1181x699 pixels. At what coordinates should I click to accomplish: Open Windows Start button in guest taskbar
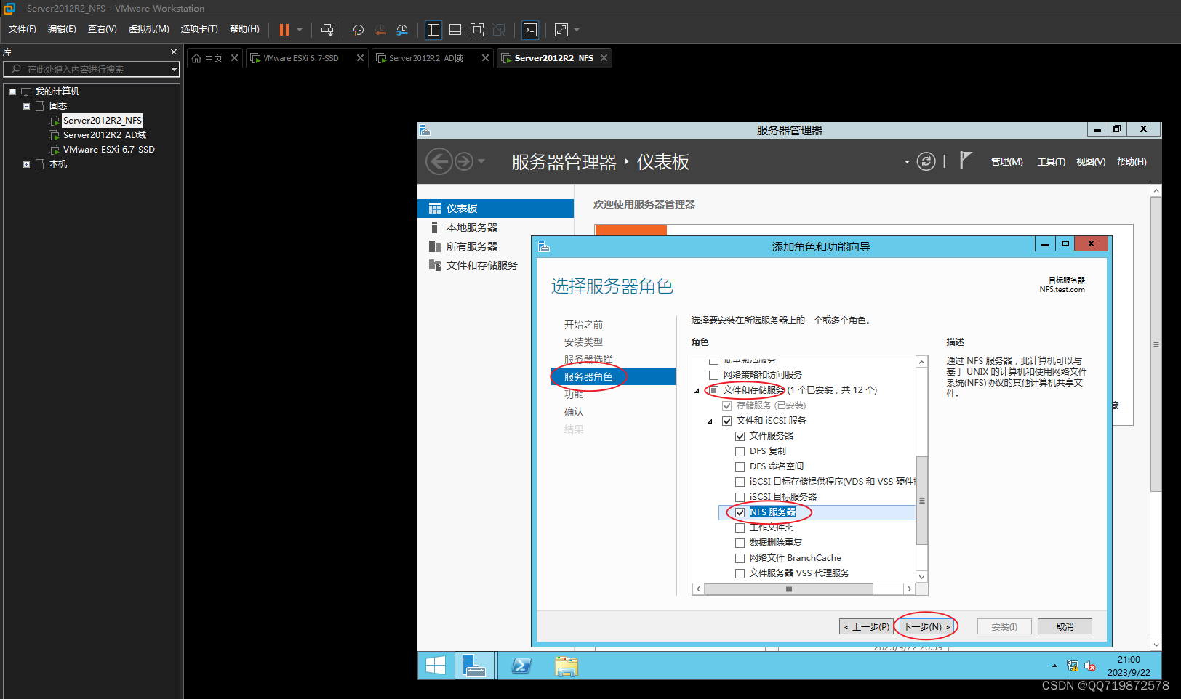pos(436,666)
